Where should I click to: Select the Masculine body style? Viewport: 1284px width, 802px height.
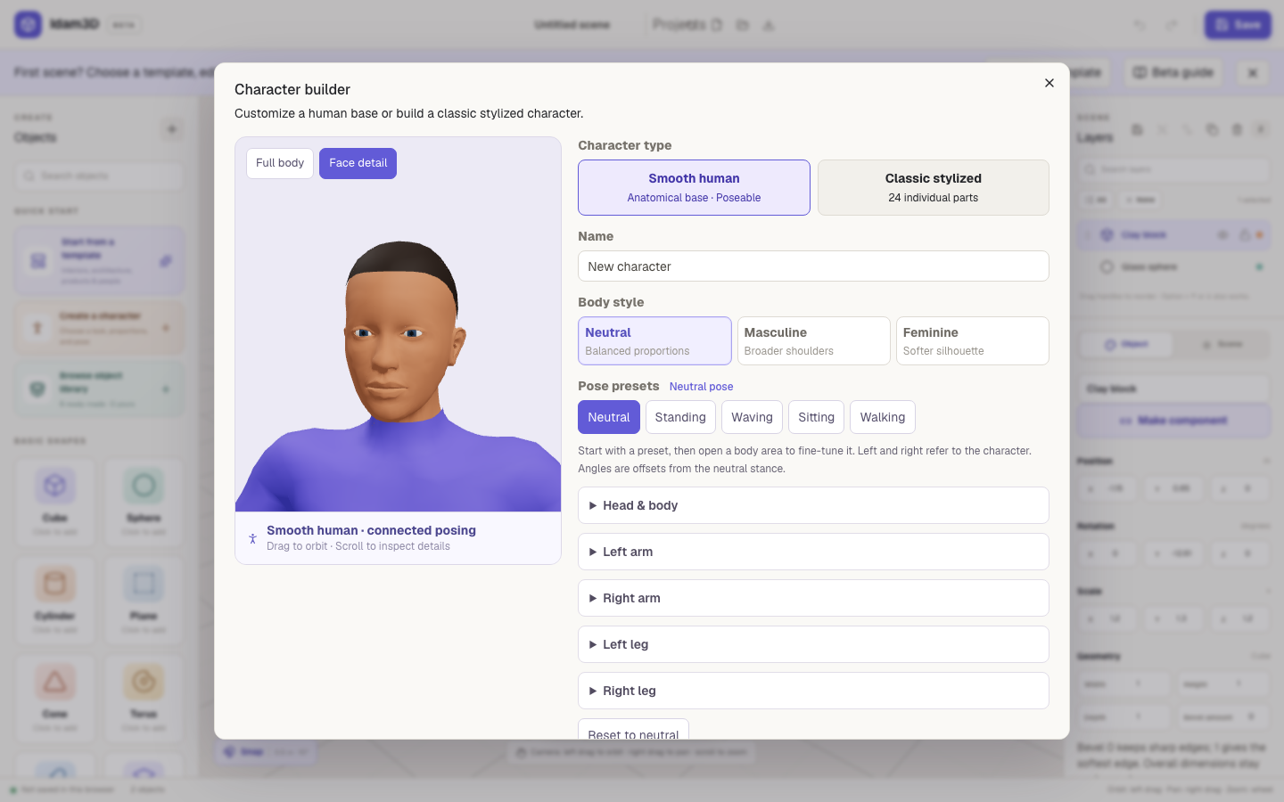813,340
